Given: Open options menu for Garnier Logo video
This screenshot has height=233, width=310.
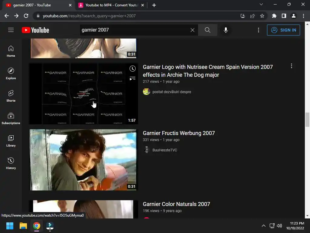Looking at the screenshot, I should pos(292,66).
